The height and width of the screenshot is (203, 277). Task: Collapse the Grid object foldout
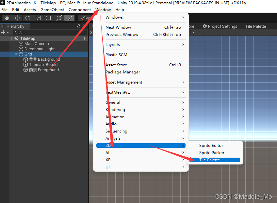(x=16, y=54)
